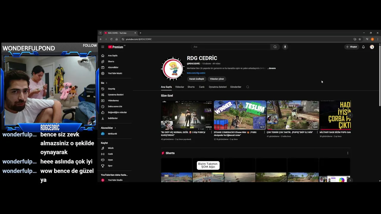Open Shorts section three-dot options
Viewport: 381px width, 214px height.
click(x=348, y=153)
